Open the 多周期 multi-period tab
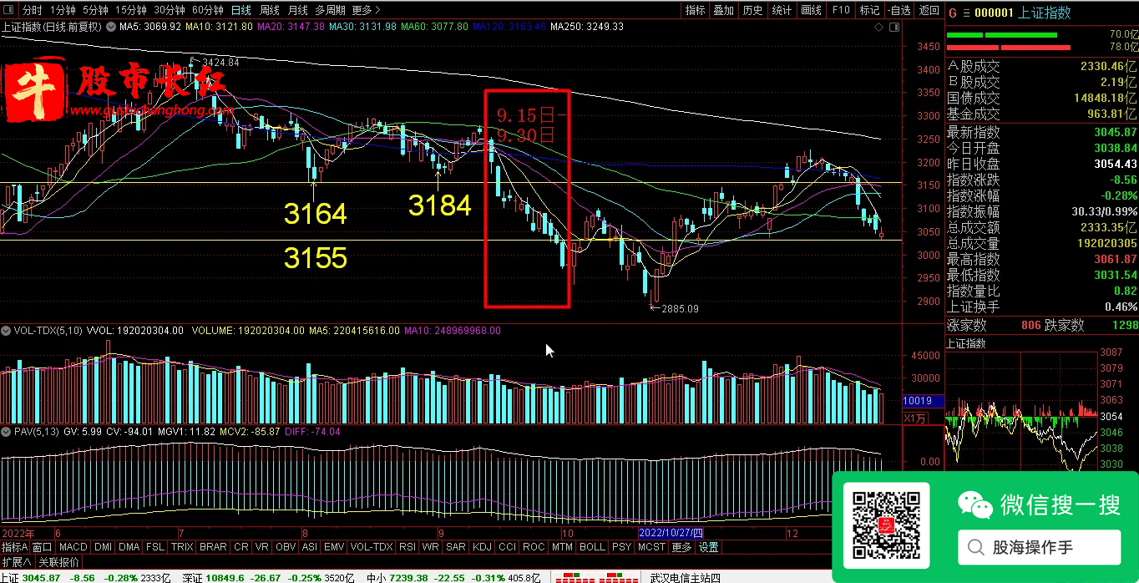Screen dimensions: 1139x583 coord(330,10)
